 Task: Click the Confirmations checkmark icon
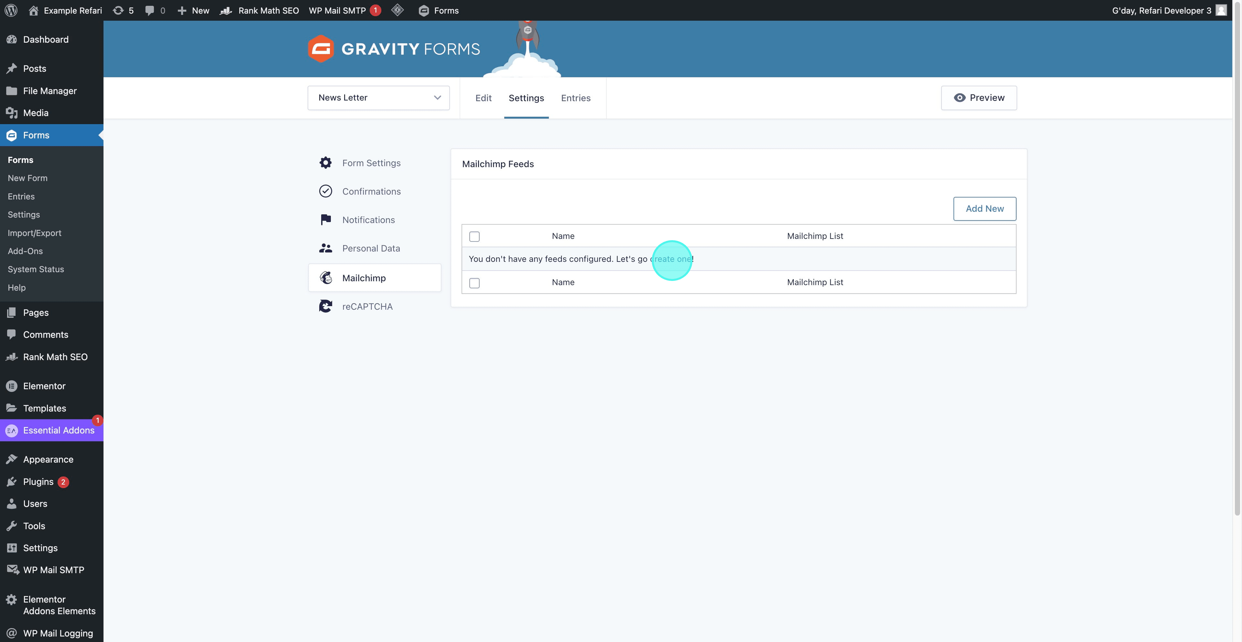click(x=325, y=191)
